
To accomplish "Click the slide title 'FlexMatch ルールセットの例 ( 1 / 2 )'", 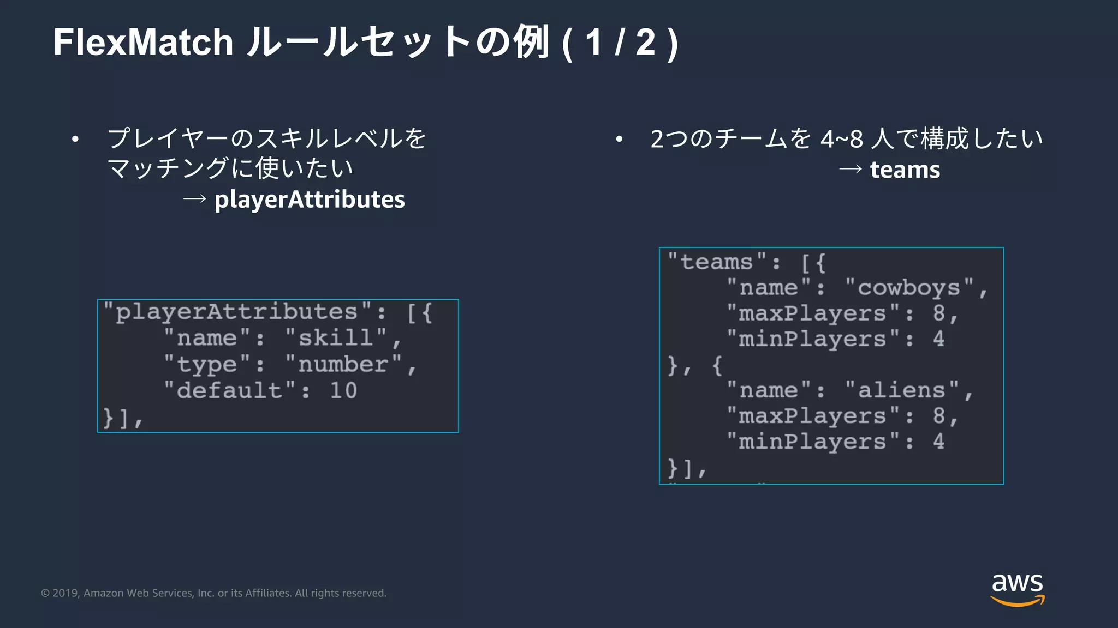I will pos(366,43).
